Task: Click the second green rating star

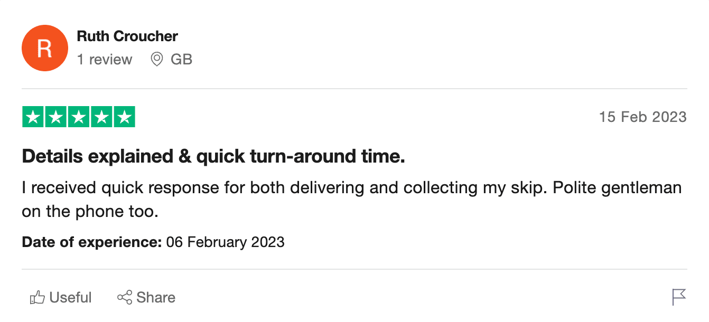Action: [x=56, y=117]
